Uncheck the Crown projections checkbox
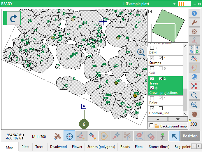The height and width of the screenshot is (152, 202). click(152, 88)
